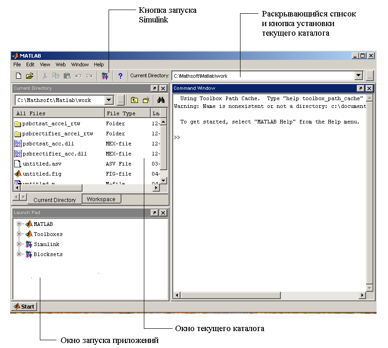Screen dimensions: 388x348
Task: Open the panel path dropdown arrow
Action: 109,100
